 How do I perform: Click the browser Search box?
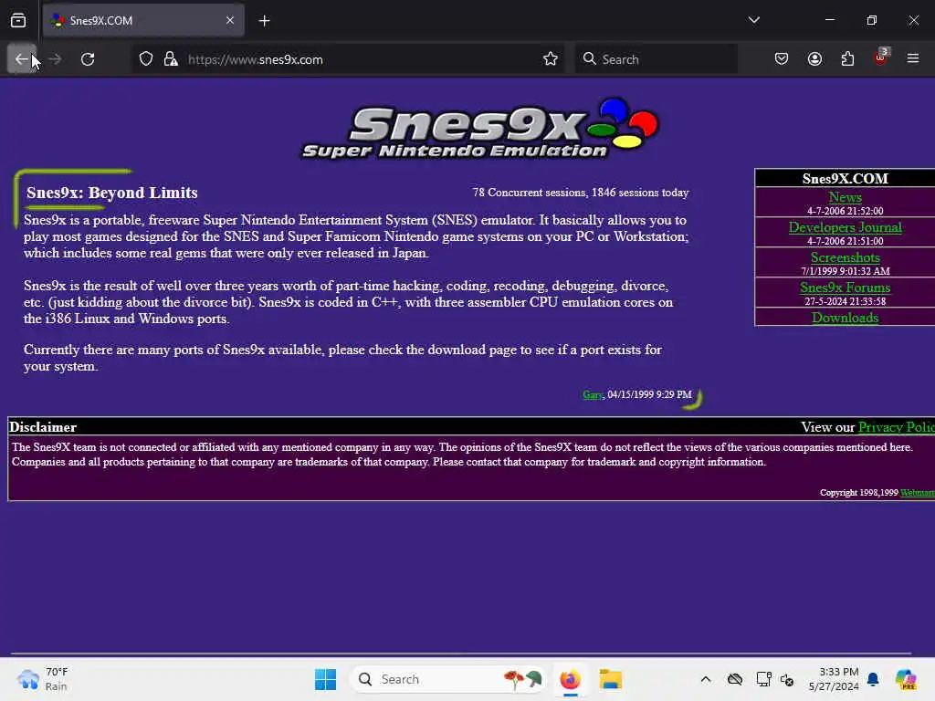[656, 59]
